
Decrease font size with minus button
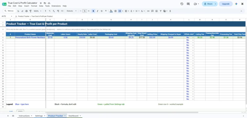coord(81,11)
